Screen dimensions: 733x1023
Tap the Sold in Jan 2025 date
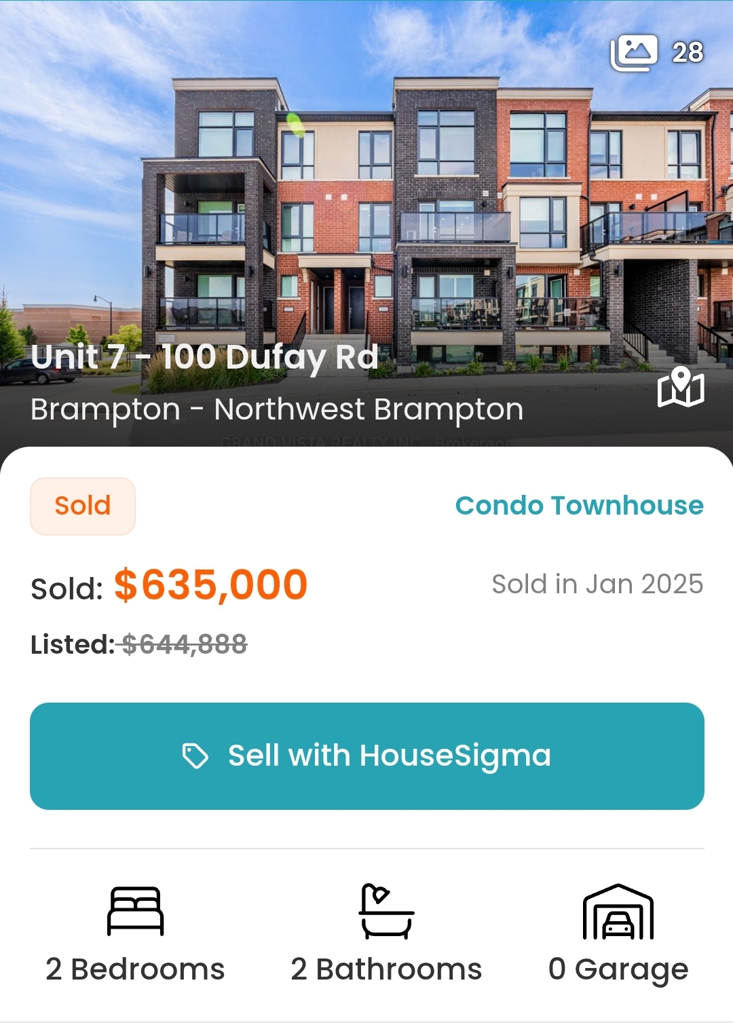pos(597,584)
